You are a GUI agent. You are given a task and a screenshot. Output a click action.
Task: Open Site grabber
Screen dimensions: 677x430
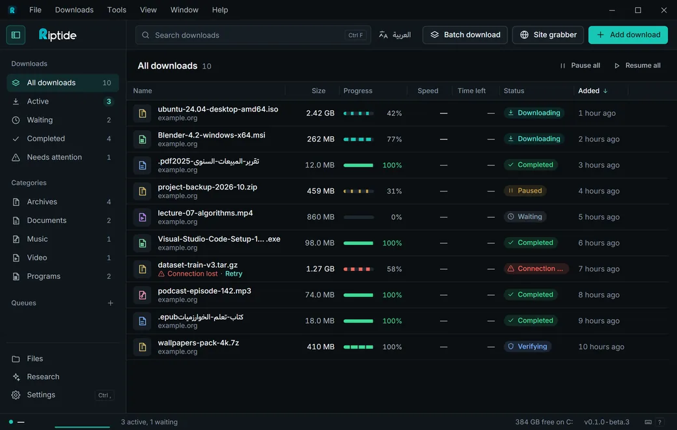[x=548, y=35]
